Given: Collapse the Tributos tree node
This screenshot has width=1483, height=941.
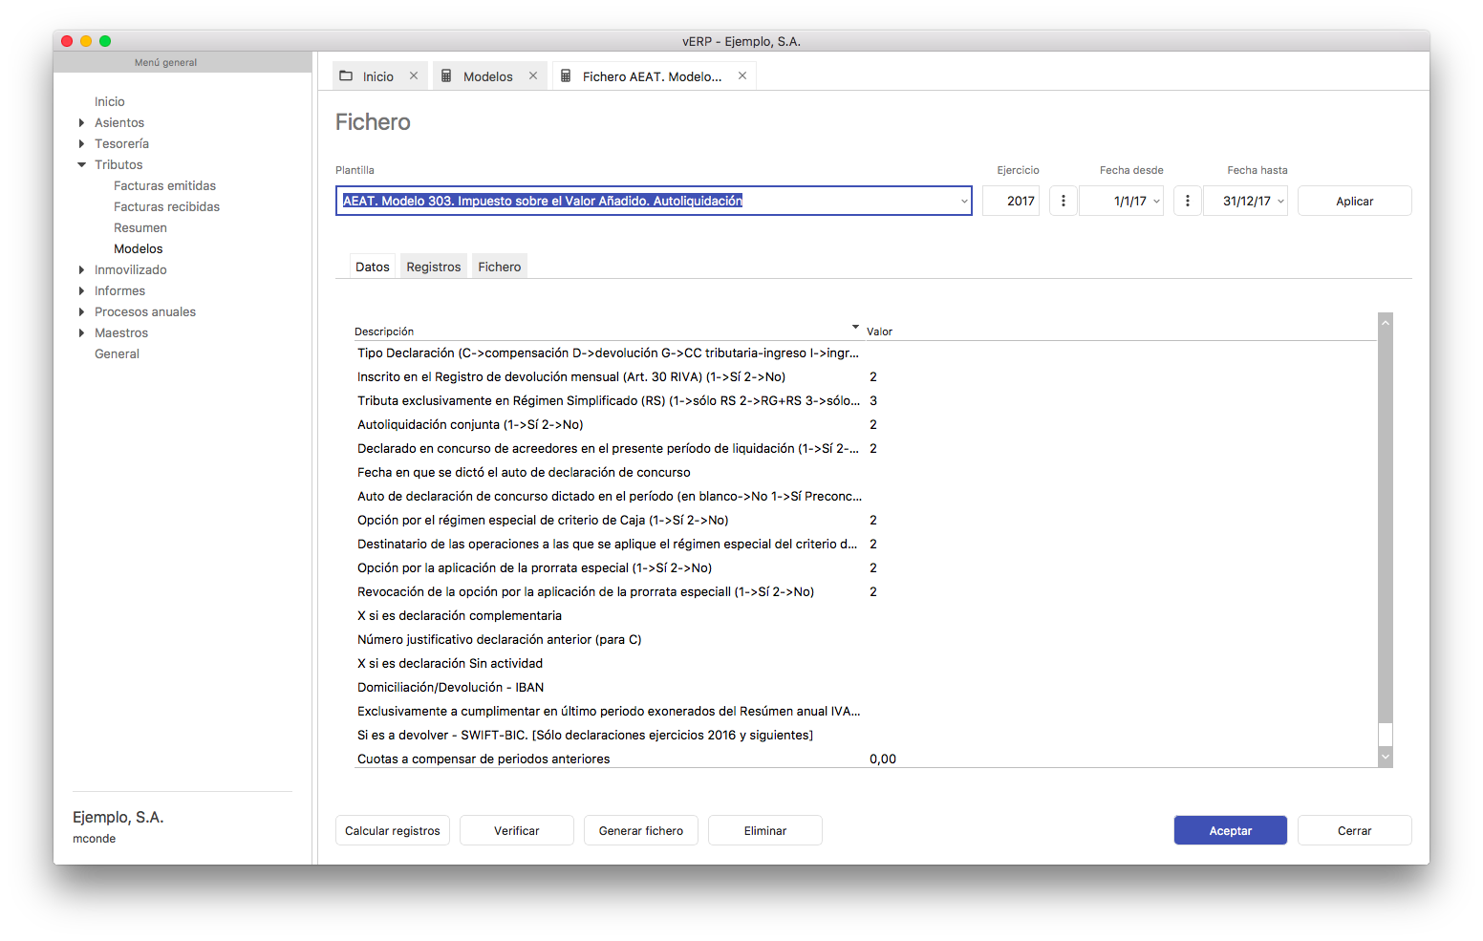Looking at the screenshot, I should coord(81,165).
